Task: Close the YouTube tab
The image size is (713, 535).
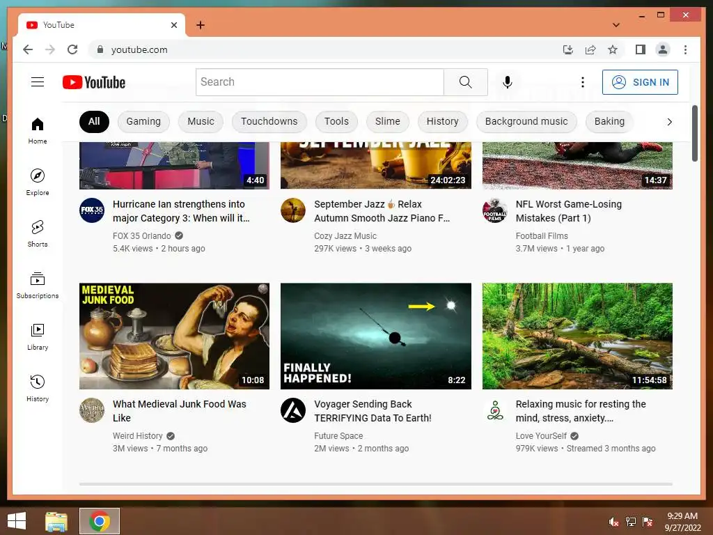Action: coord(173,25)
